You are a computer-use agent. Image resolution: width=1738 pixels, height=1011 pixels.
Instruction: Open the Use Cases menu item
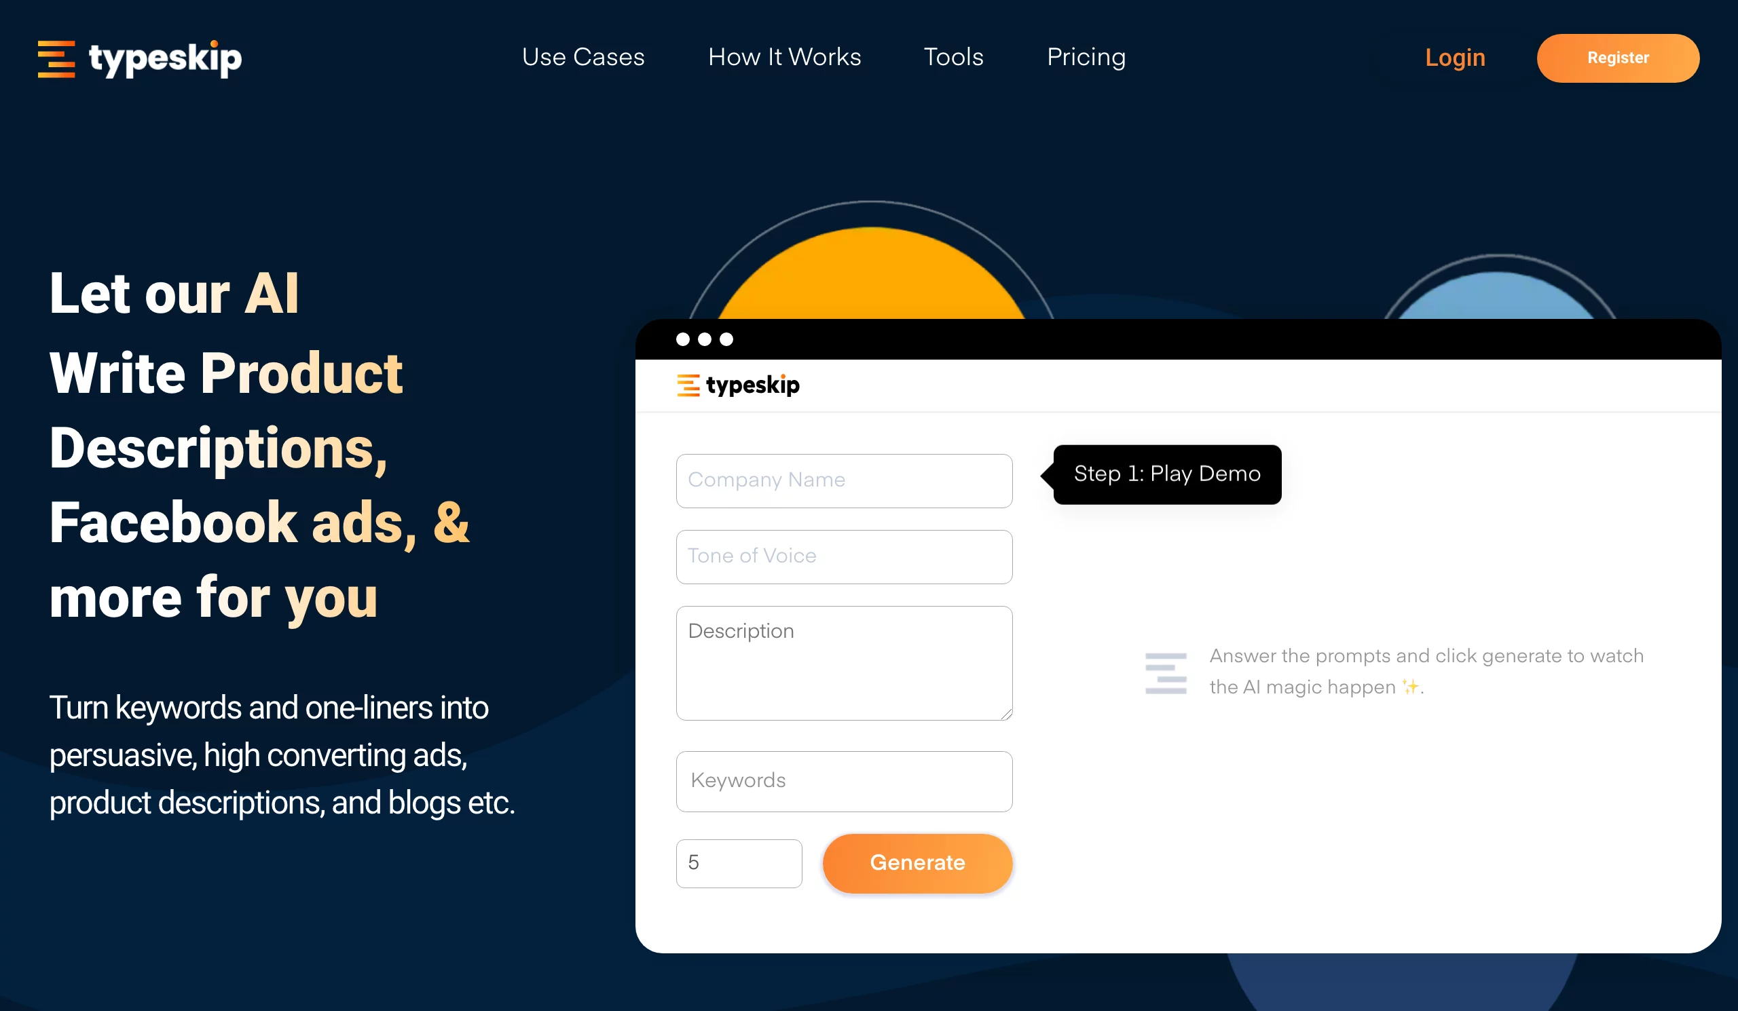tap(583, 56)
